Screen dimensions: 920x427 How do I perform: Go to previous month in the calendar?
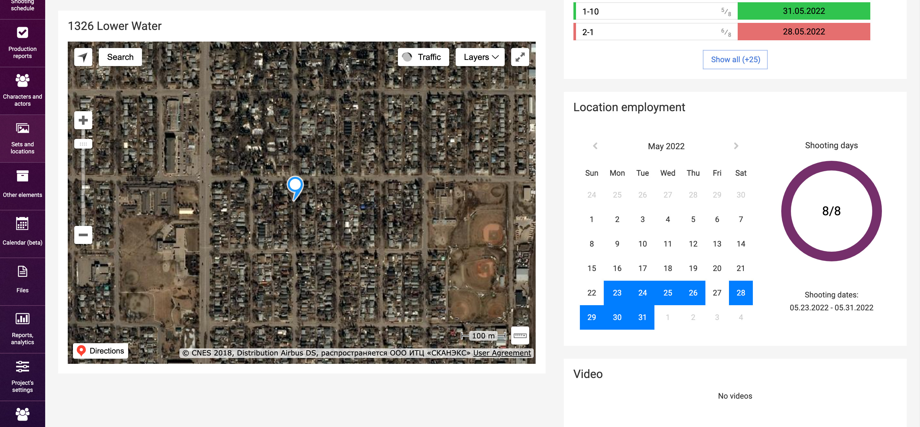click(x=595, y=146)
